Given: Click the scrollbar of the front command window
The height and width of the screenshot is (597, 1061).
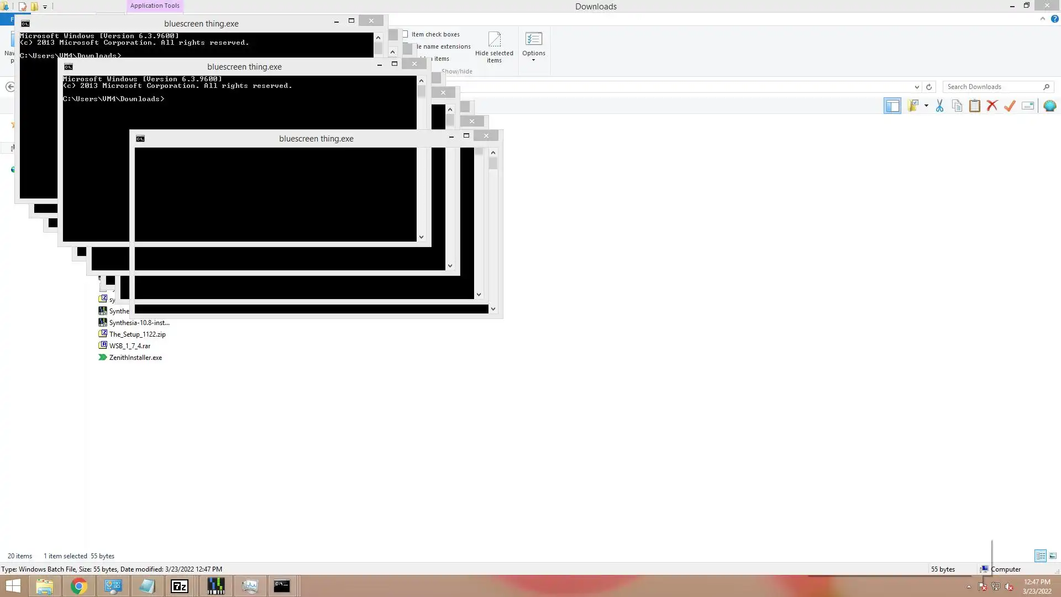Looking at the screenshot, I should click(493, 221).
